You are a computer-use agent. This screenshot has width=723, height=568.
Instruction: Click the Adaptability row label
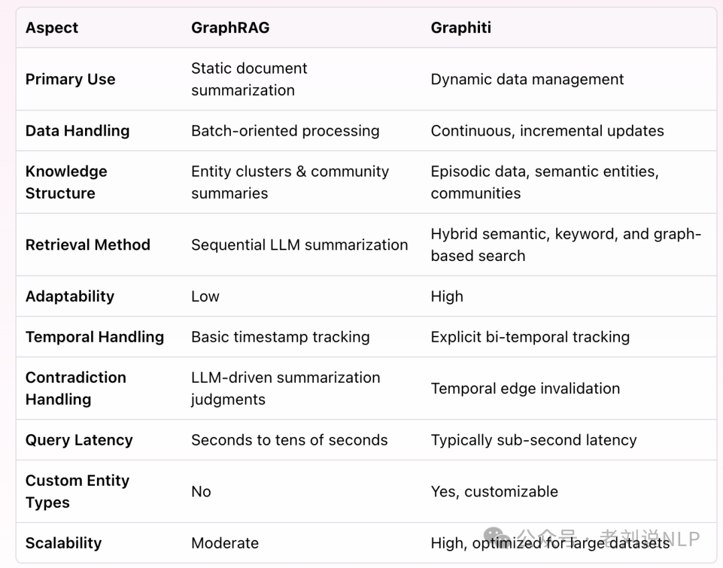[x=70, y=296]
